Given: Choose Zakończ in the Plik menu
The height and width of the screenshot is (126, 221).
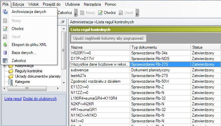Looking at the screenshot, I should coord(29,61).
